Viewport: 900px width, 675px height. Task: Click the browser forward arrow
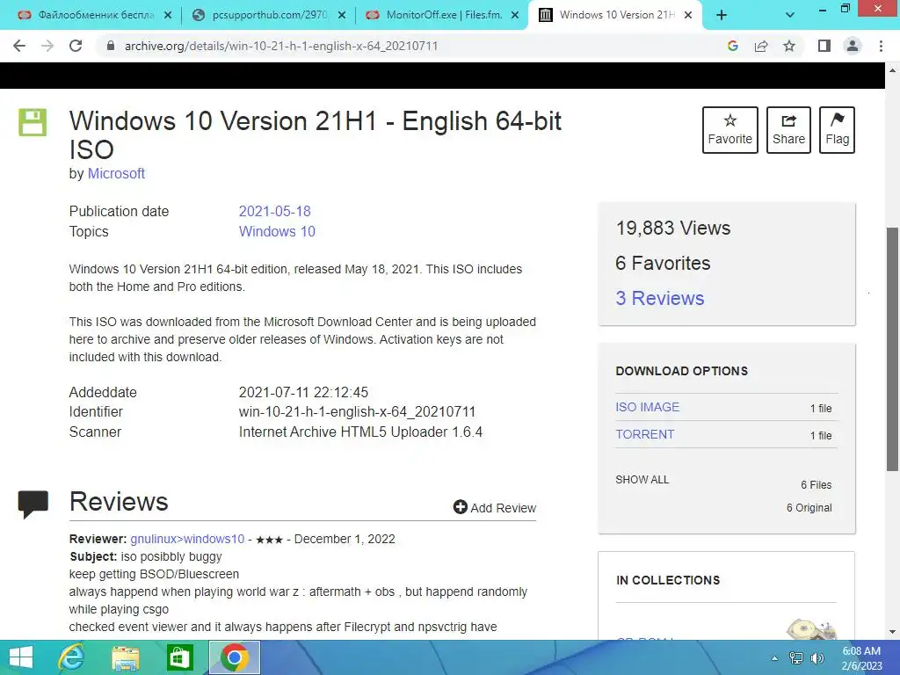(47, 46)
